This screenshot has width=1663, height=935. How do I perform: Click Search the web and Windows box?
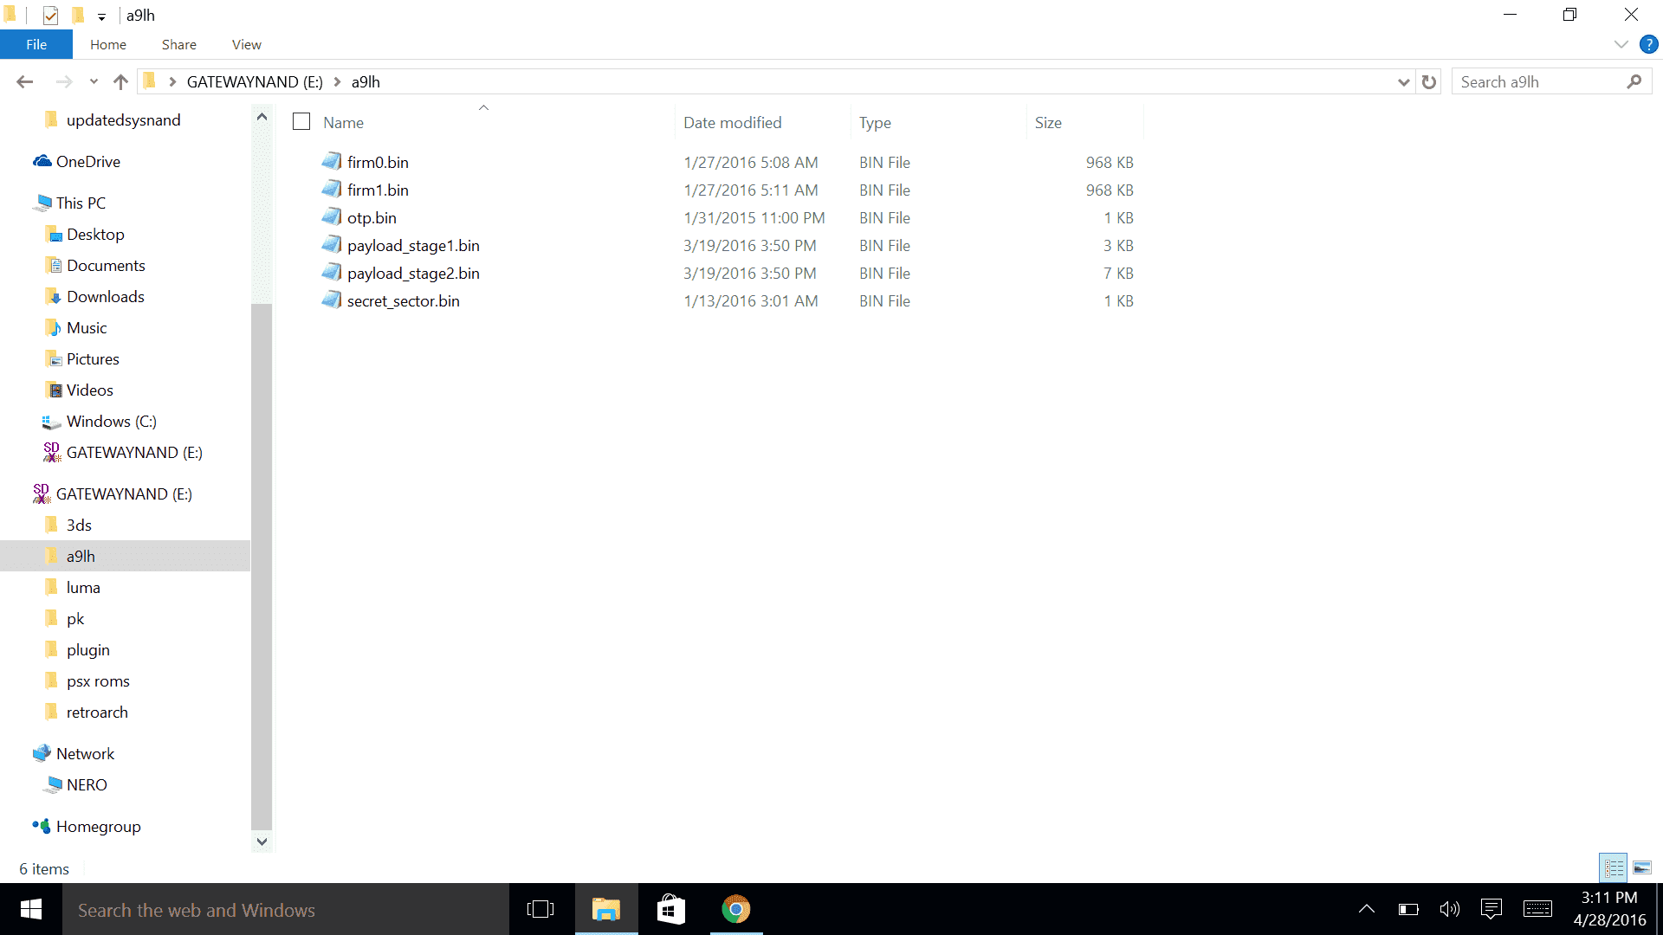[x=286, y=910]
